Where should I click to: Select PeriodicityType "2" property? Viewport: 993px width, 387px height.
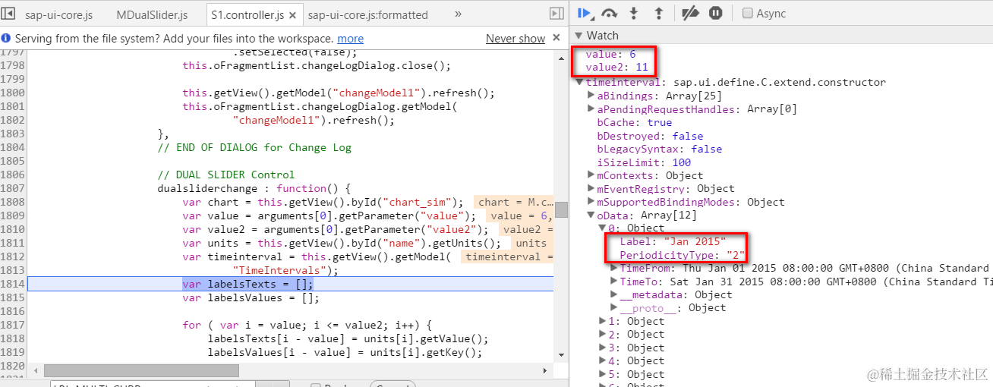(682, 254)
